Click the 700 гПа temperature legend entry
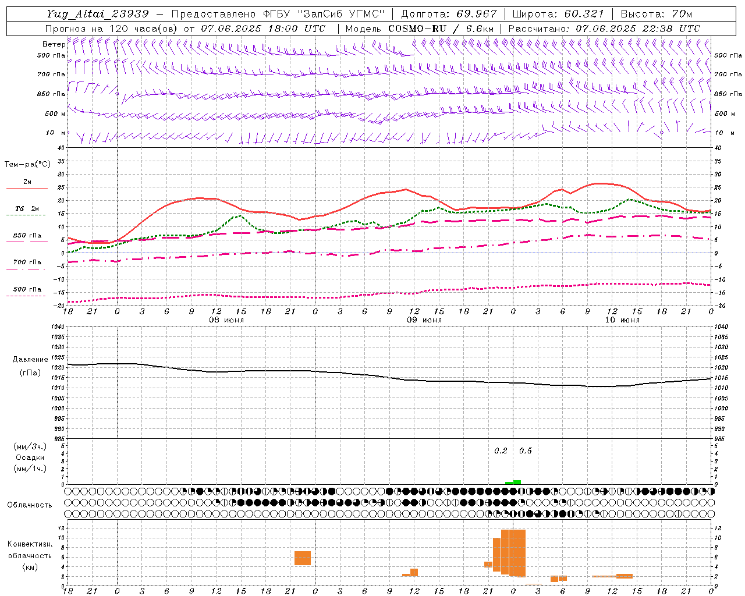This screenshot has height=596, width=745. coord(27,262)
